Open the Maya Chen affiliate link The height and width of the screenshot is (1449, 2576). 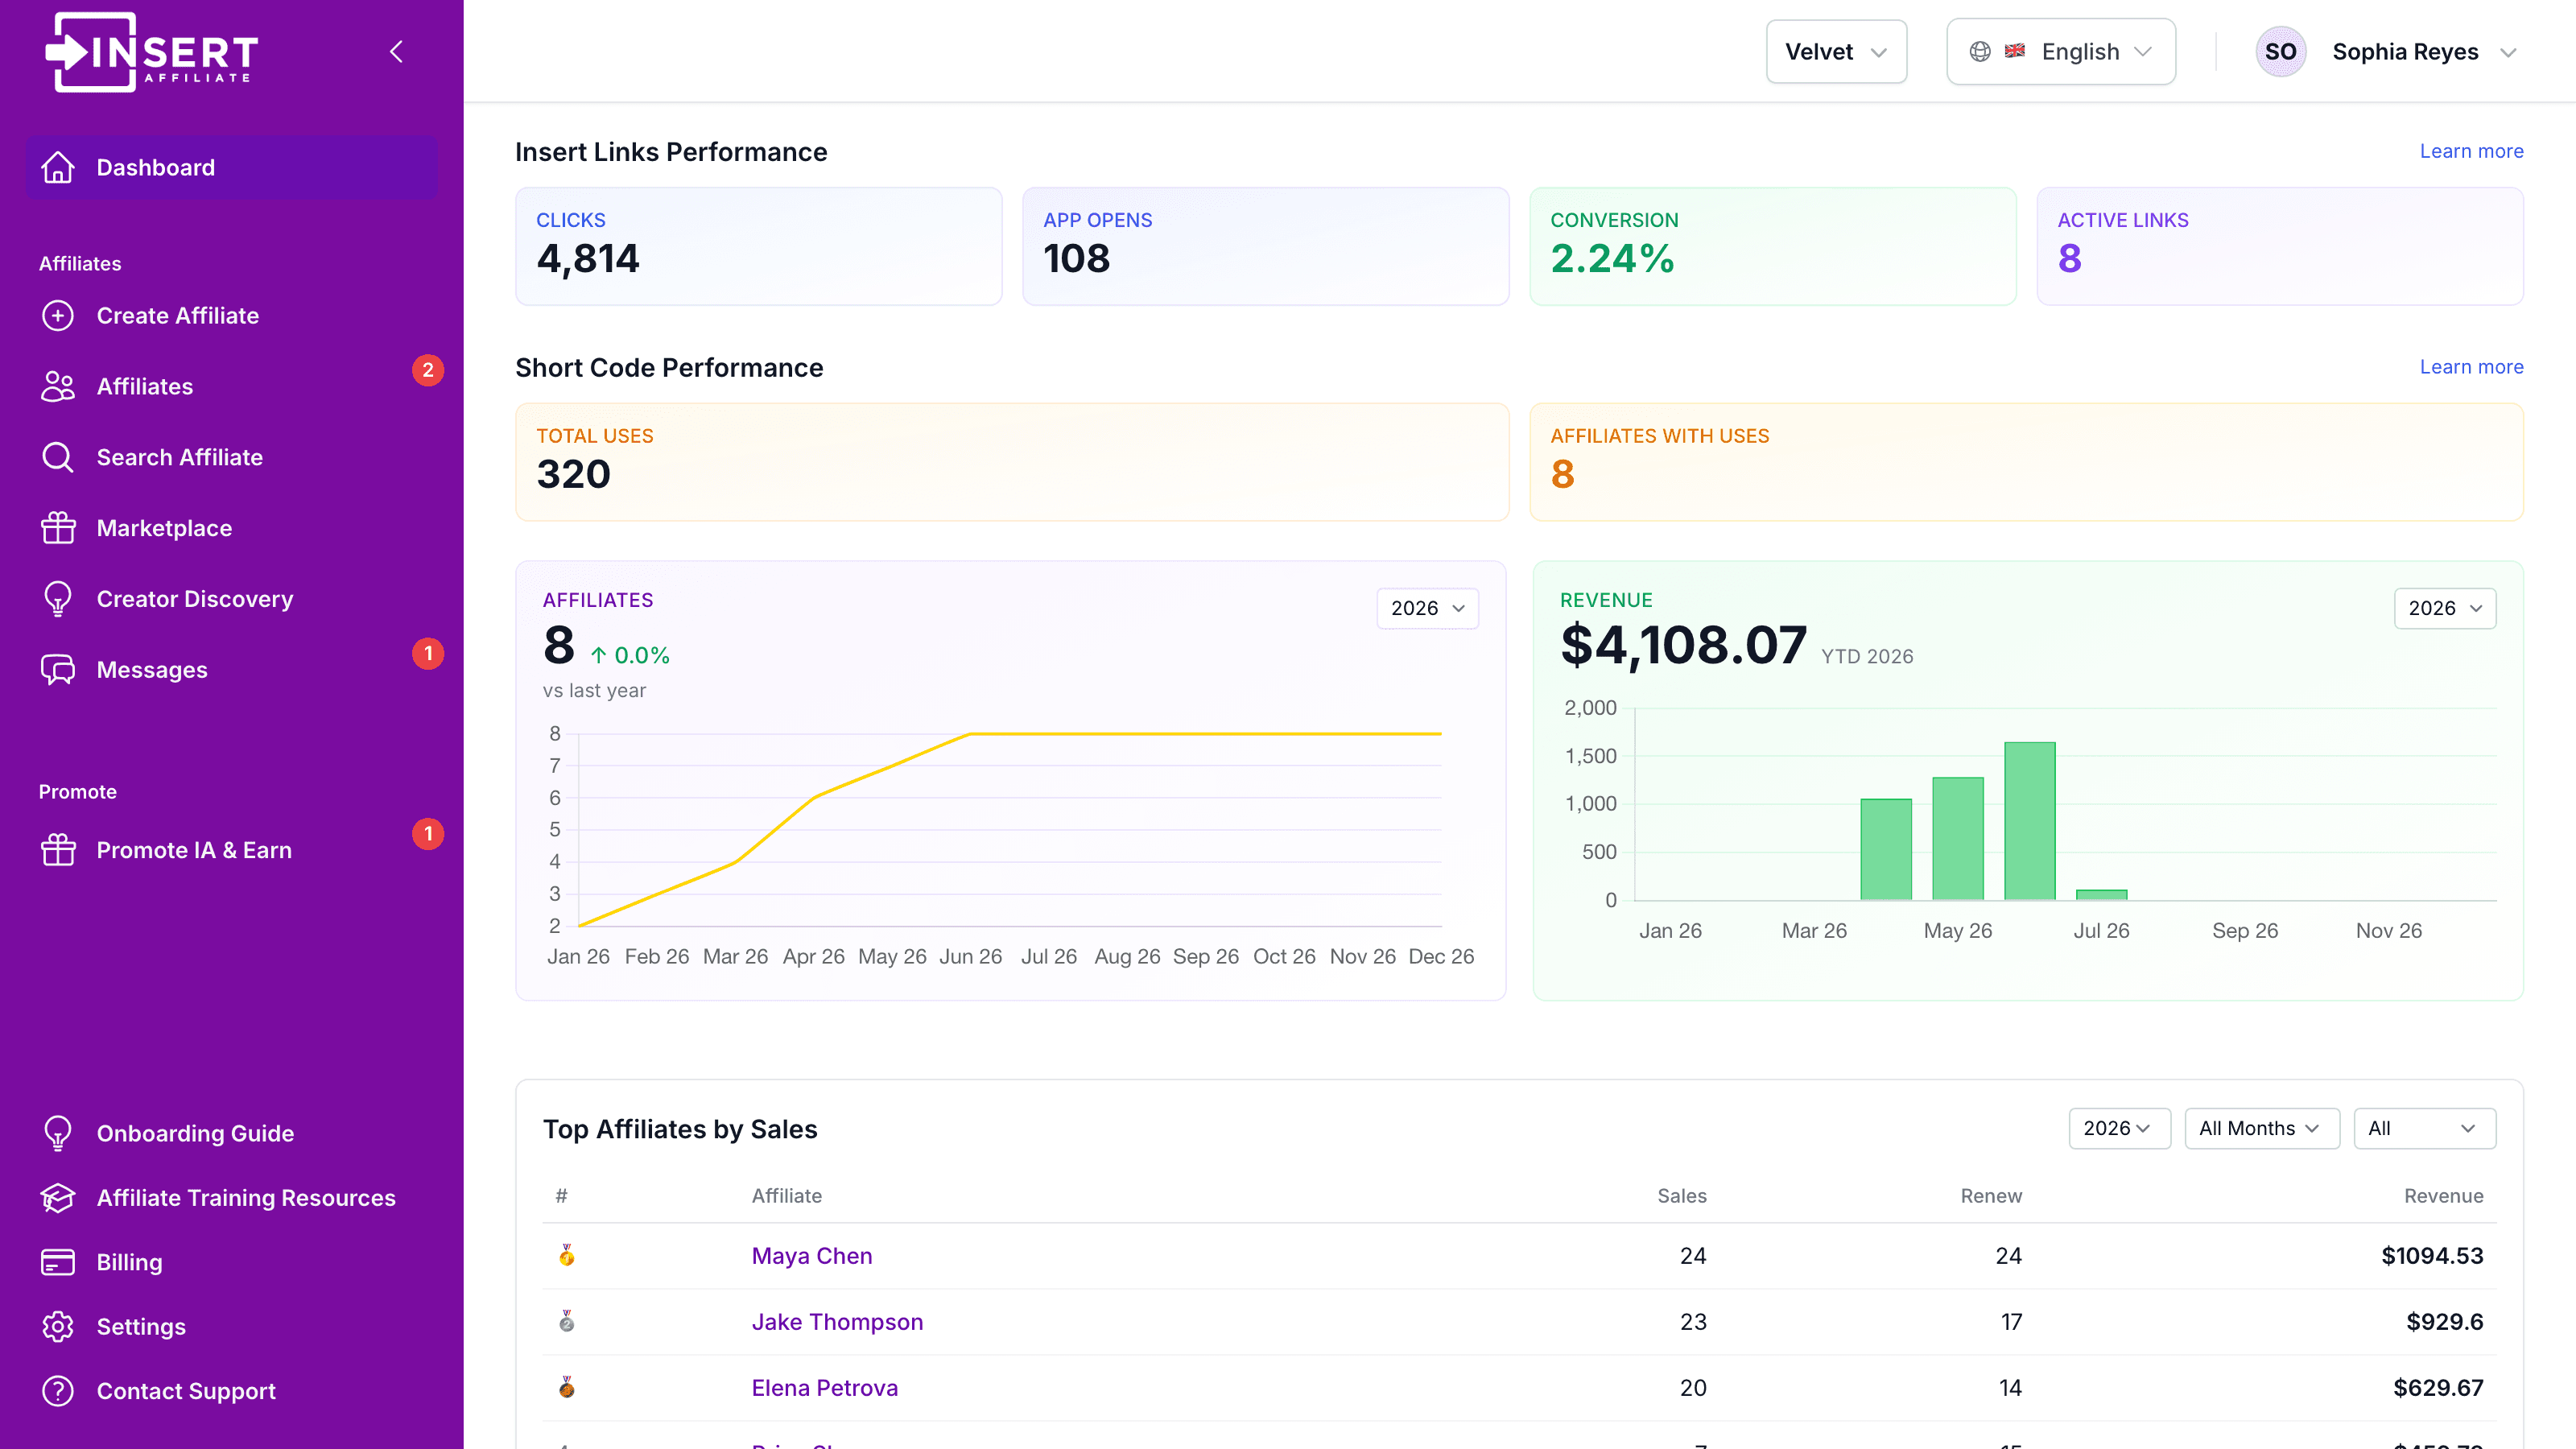click(812, 1255)
